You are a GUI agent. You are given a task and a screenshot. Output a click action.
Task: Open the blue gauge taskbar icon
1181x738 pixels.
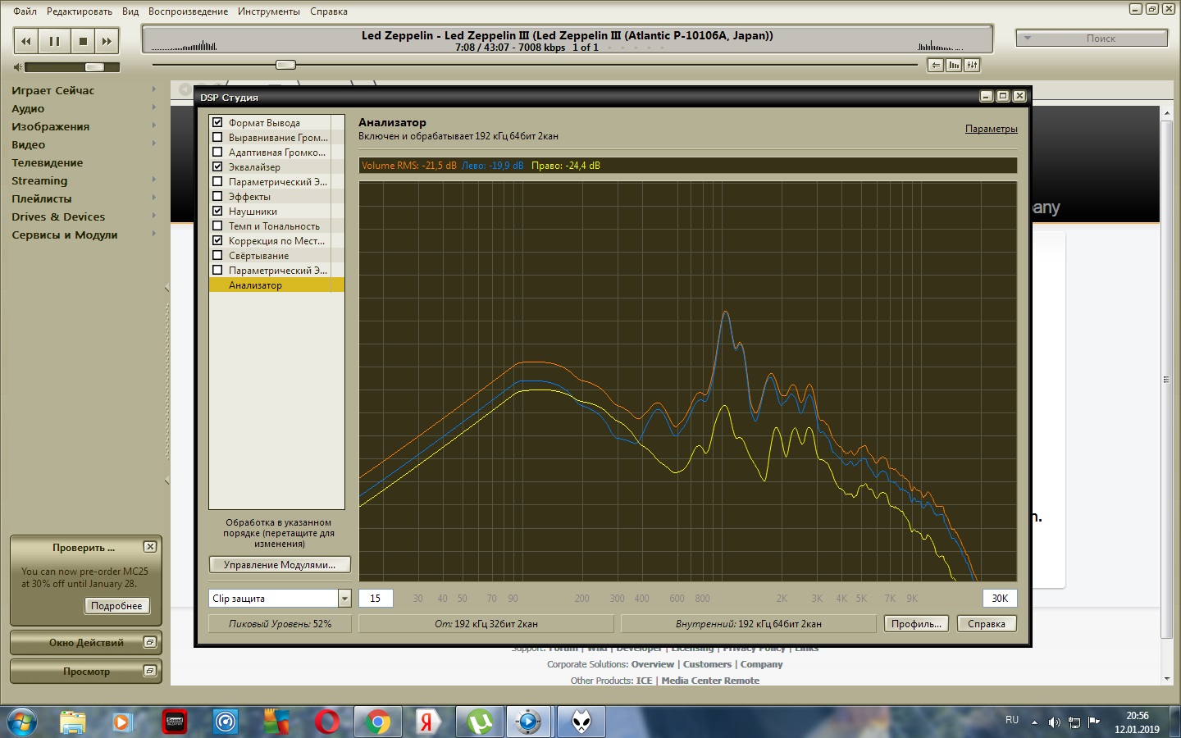(226, 722)
